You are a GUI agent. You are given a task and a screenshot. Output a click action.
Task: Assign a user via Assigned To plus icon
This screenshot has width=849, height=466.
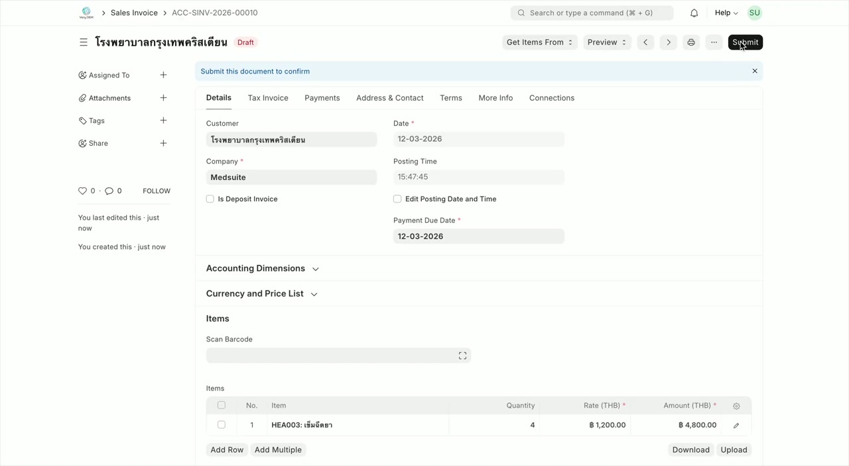163,75
